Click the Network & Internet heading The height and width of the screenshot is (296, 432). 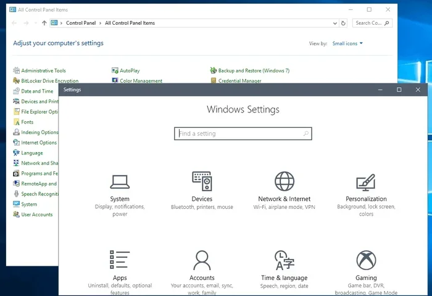[x=285, y=199]
